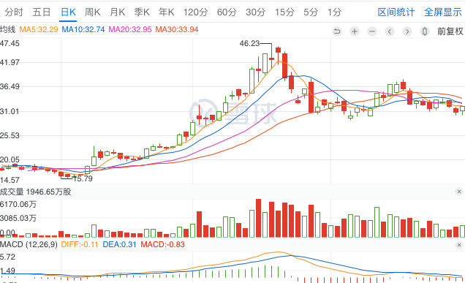Image resolution: width=465 pixels, height=283 pixels.
Task: Switch to 120分 timeframe
Action: (195, 12)
